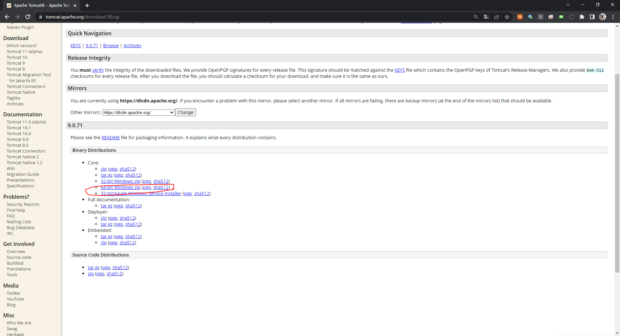The image size is (620, 336).
Task: Open the Other mirrors dropdown
Action: pos(138,112)
